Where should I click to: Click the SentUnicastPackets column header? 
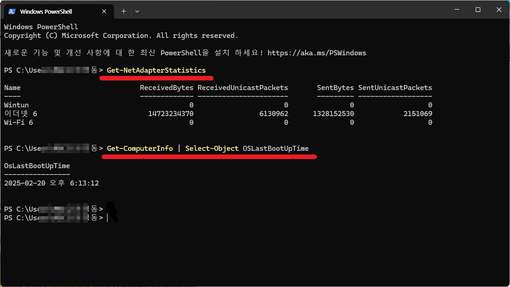(395, 88)
